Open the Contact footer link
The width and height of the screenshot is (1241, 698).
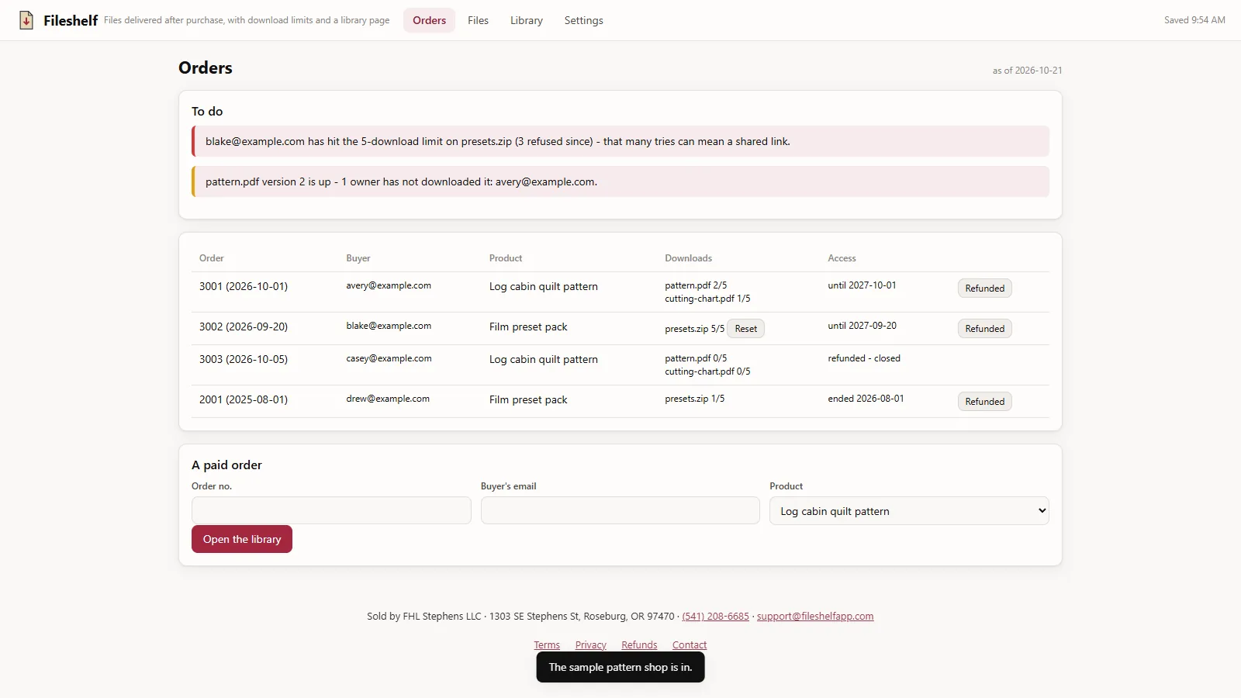coord(690,645)
